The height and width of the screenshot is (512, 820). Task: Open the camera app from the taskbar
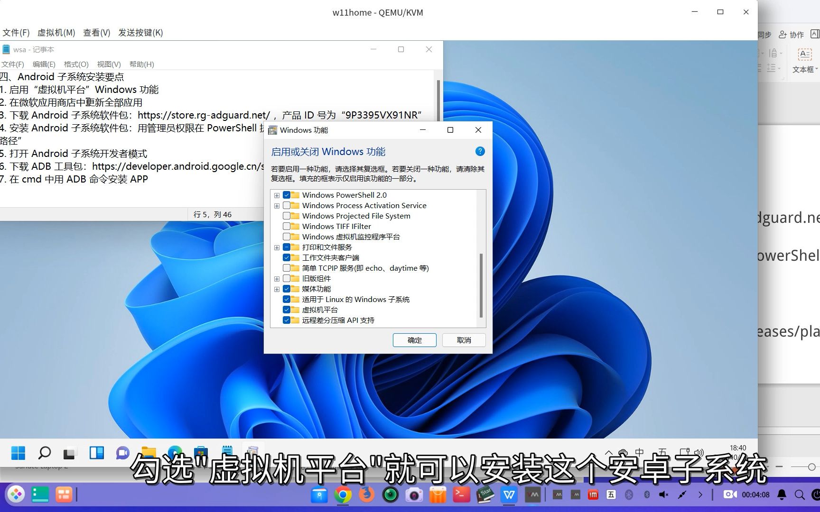(x=414, y=494)
